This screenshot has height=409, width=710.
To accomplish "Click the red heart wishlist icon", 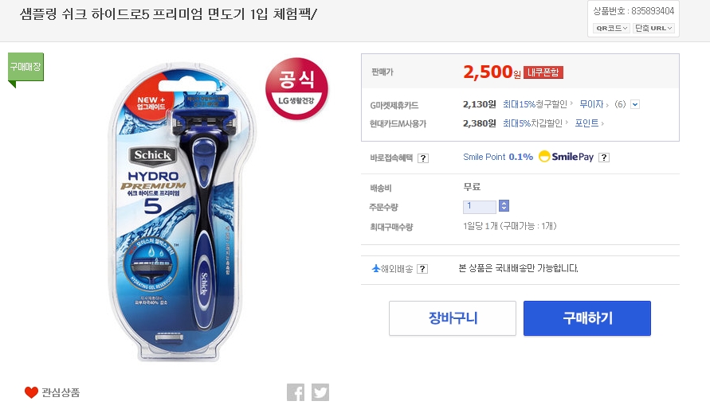I will click(31, 392).
